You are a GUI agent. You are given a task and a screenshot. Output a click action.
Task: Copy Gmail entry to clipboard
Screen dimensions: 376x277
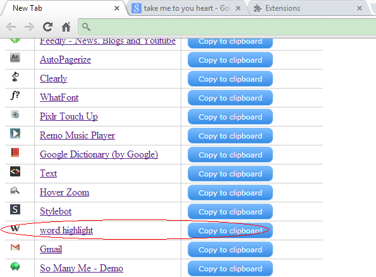[230, 250]
